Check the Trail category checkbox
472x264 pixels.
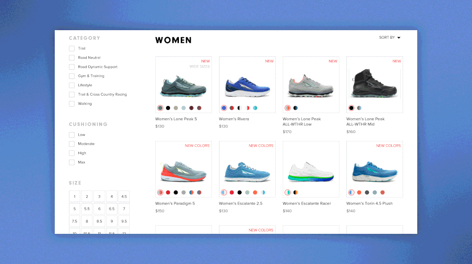click(72, 49)
